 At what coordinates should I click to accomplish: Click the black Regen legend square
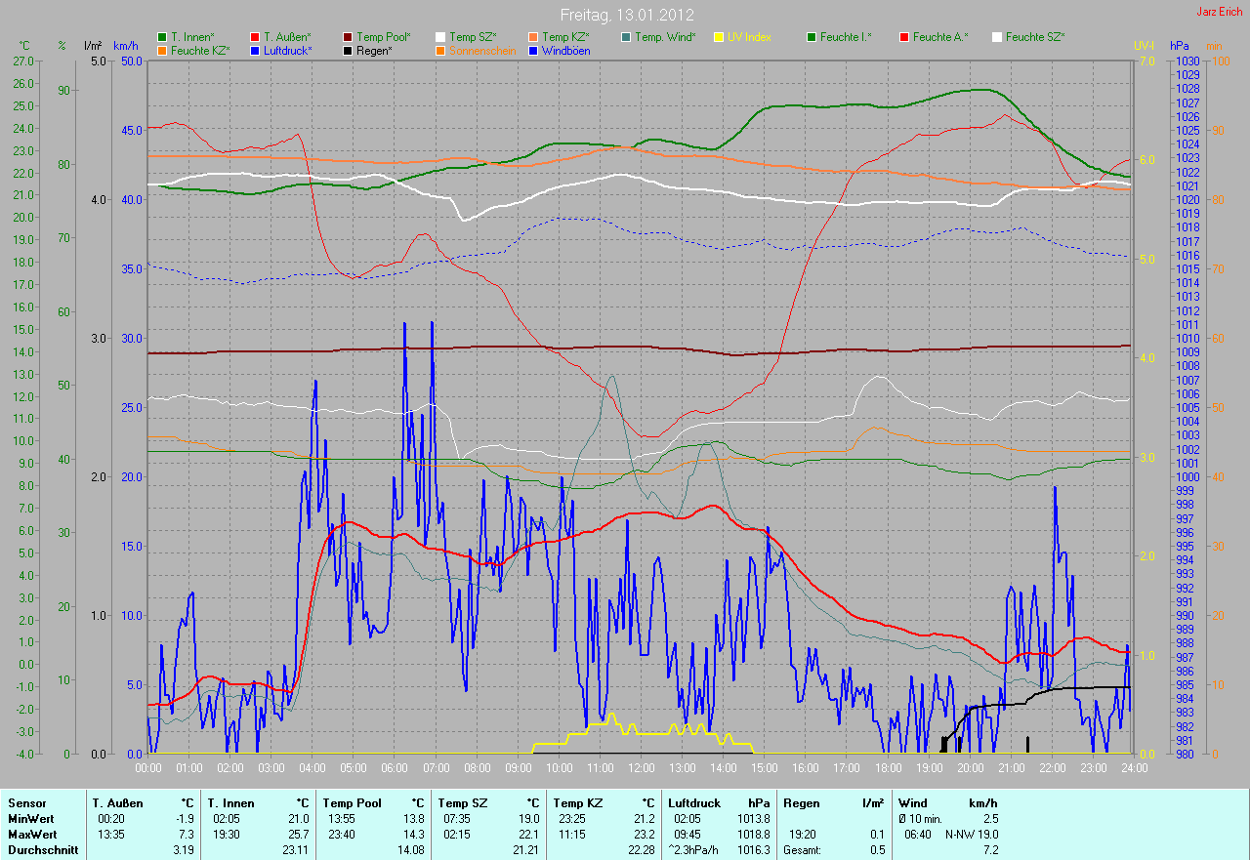(x=349, y=50)
